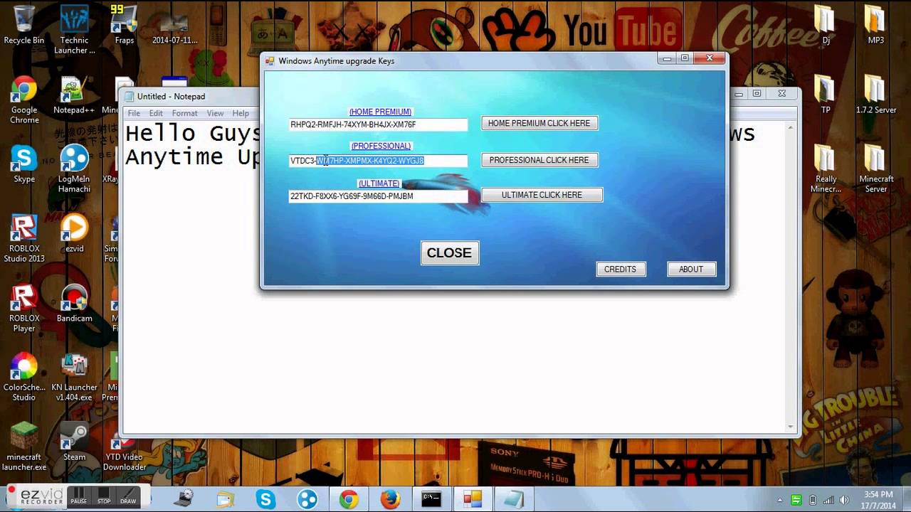The image size is (911, 512).
Task: Open Notepad Edit menu
Action: (x=156, y=113)
